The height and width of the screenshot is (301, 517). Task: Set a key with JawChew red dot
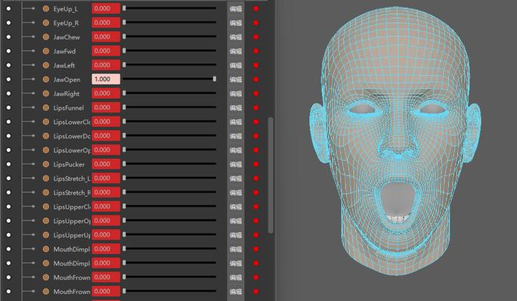coord(256,37)
